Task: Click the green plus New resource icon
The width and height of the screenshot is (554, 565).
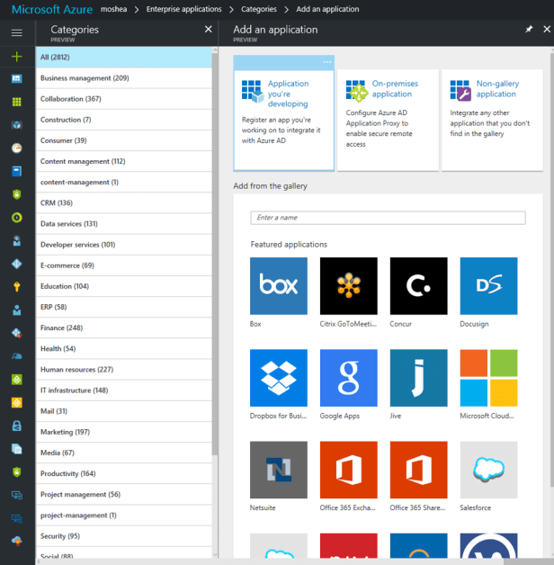Action: click(16, 56)
